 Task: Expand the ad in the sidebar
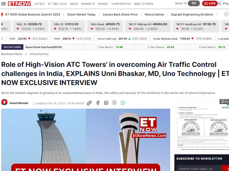click(224, 102)
